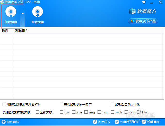Check 加载后自动最小化 option
165x126 pixels.
pyautogui.click(x=112, y=104)
